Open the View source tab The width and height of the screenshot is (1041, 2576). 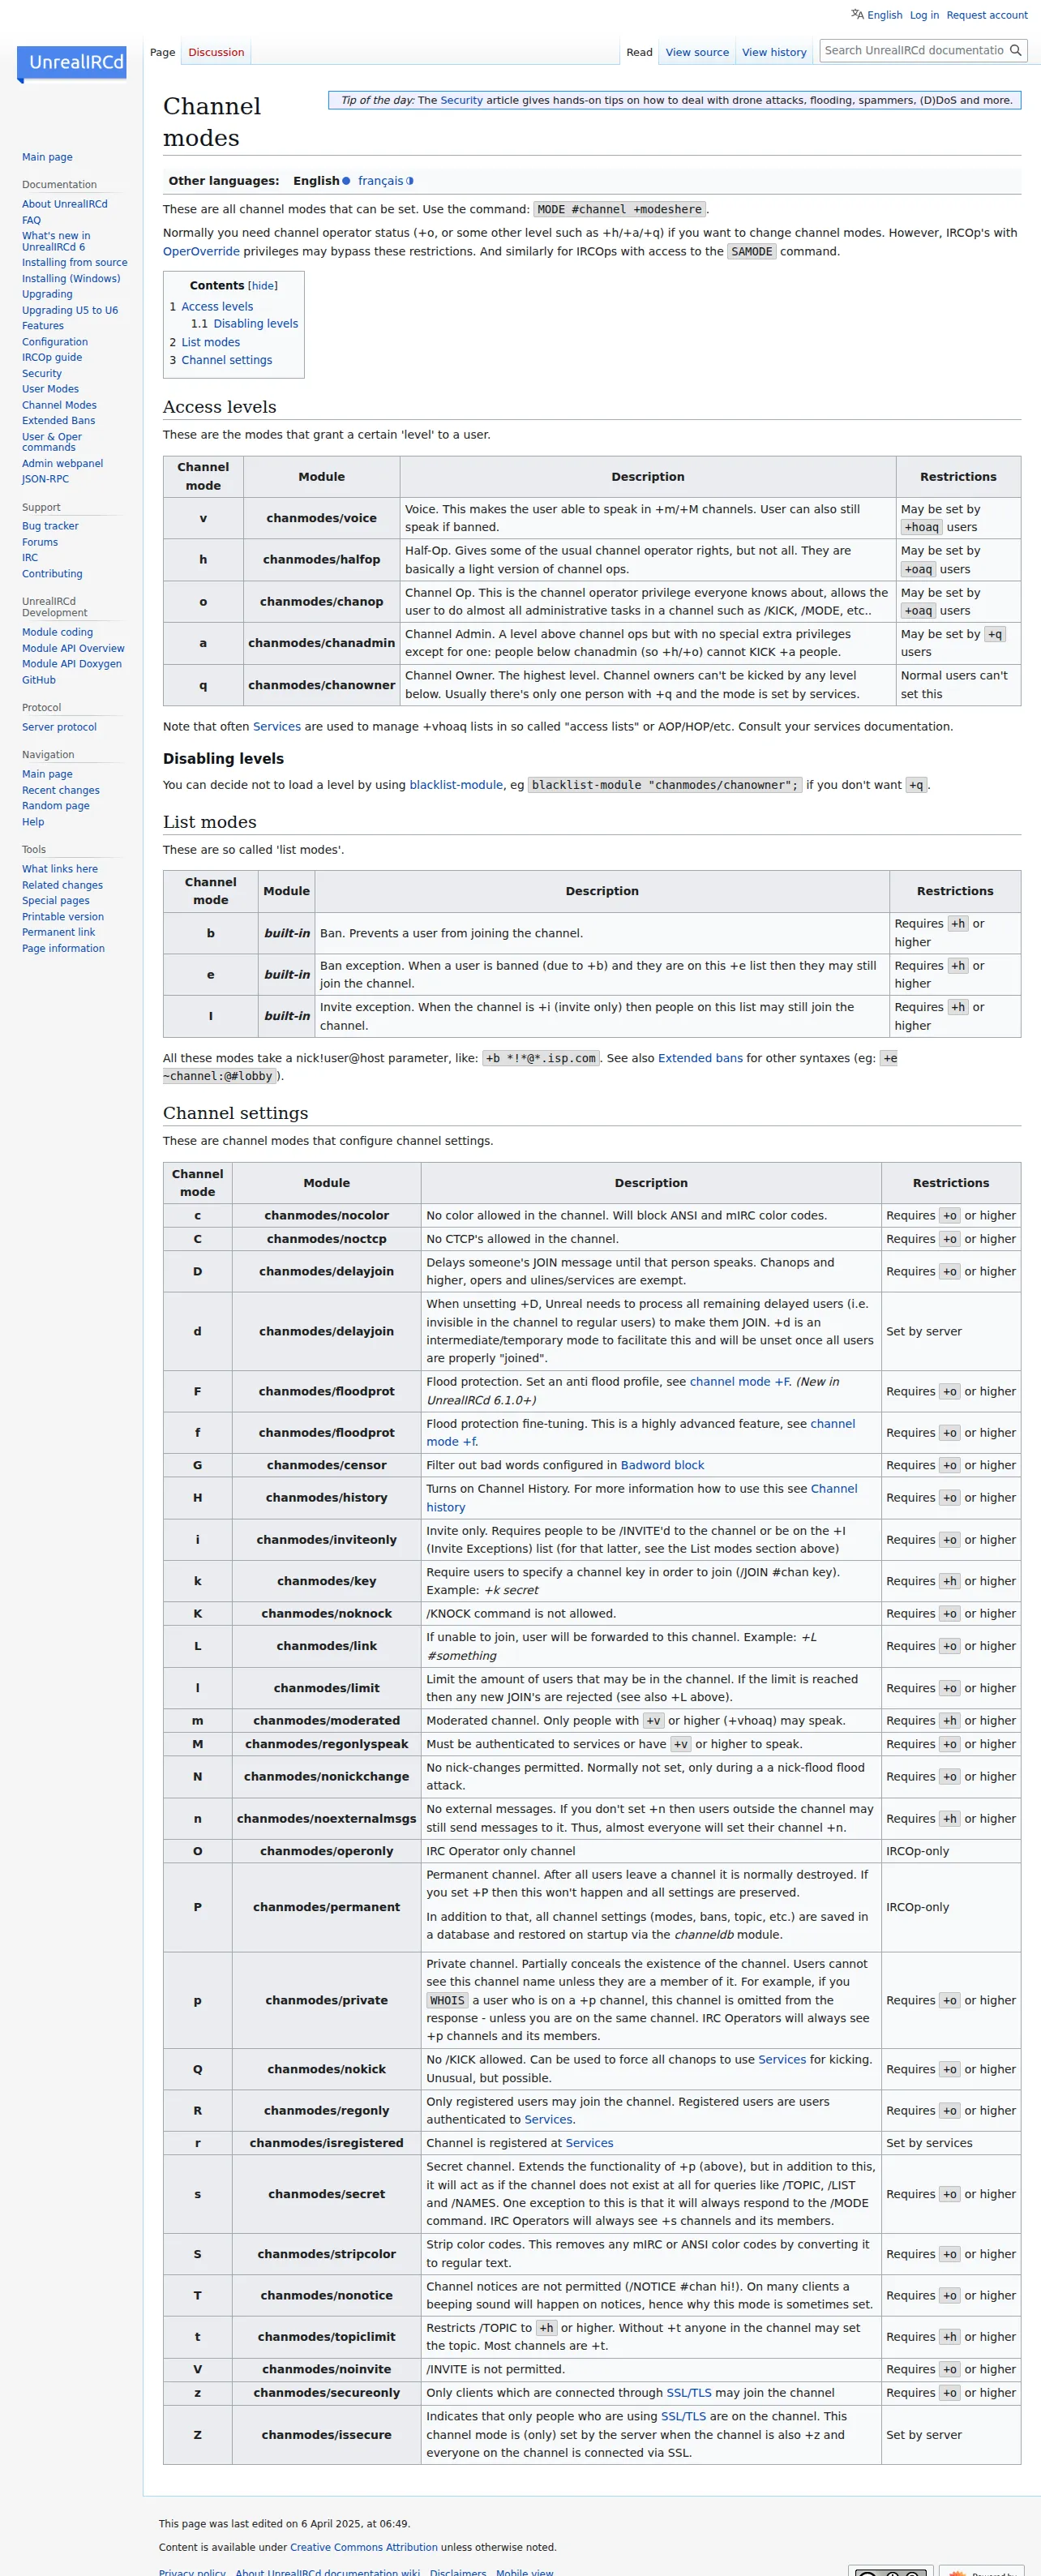(x=697, y=52)
